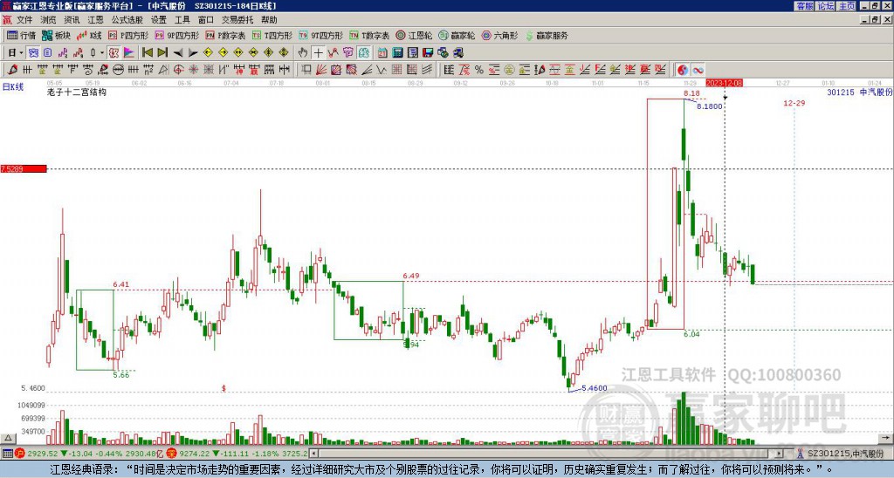894x478 pixels.
Task: Click the red floppy save icon
Action: click(x=428, y=53)
